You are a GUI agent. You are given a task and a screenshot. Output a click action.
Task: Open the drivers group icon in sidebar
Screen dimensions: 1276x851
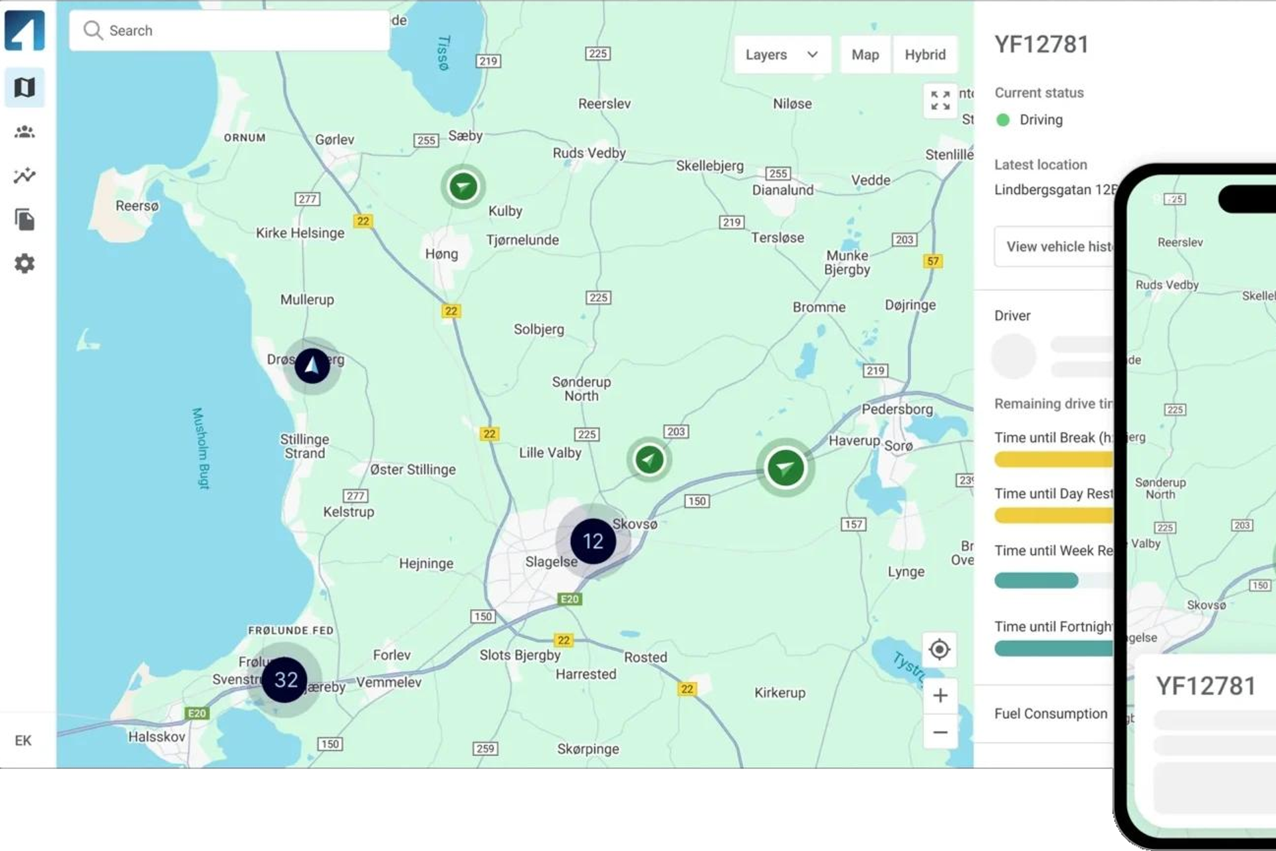click(x=25, y=132)
